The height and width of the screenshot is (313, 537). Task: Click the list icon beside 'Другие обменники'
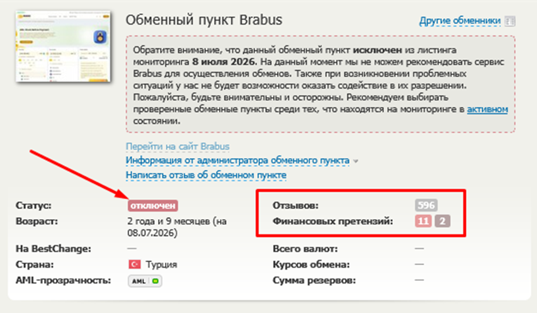[510, 21]
